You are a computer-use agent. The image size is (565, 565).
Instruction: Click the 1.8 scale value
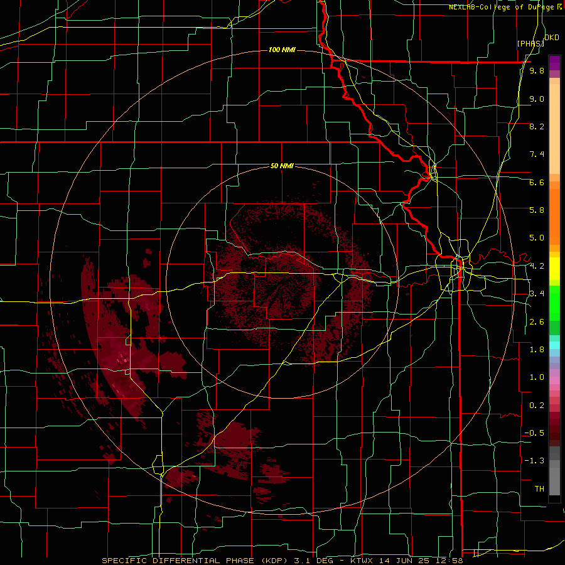tap(537, 350)
